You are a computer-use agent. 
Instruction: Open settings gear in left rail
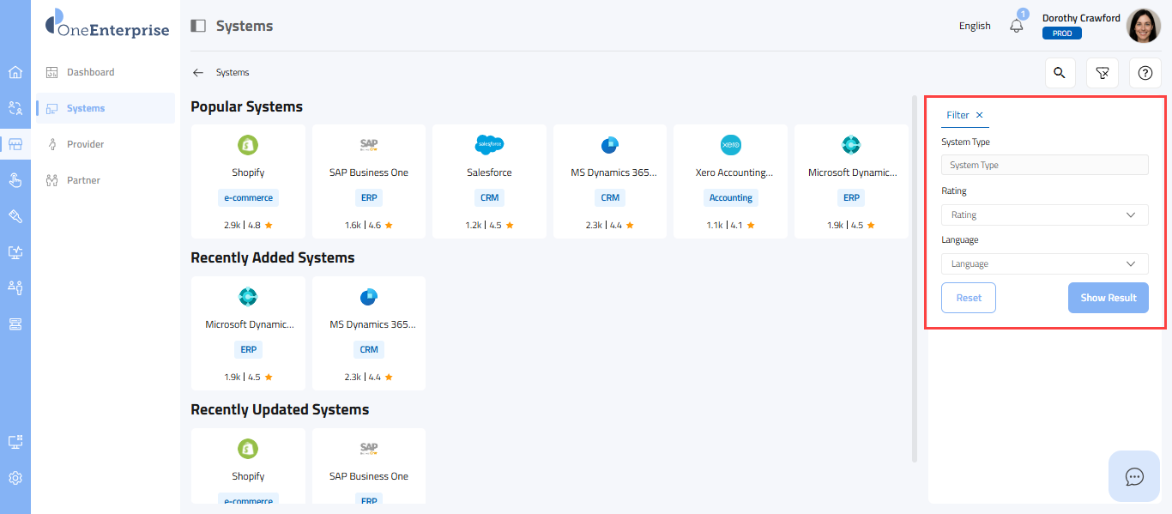pyautogui.click(x=15, y=478)
